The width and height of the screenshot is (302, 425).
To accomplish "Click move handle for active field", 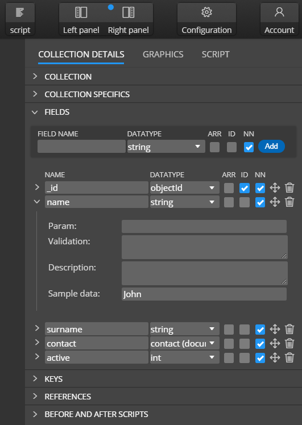I will point(275,358).
